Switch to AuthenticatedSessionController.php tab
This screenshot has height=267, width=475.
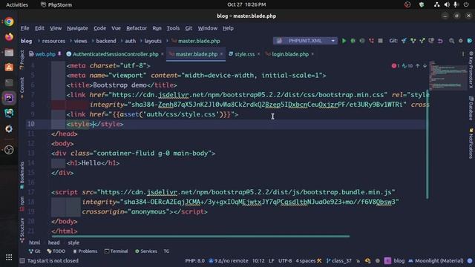[116, 54]
